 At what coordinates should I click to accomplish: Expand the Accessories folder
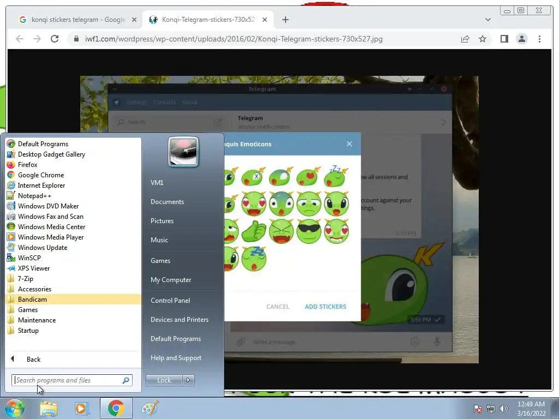(x=34, y=289)
